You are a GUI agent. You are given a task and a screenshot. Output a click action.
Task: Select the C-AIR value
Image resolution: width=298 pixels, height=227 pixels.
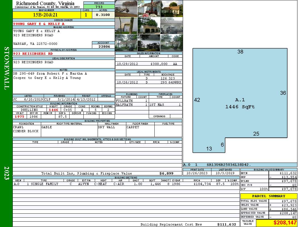pos(119,184)
